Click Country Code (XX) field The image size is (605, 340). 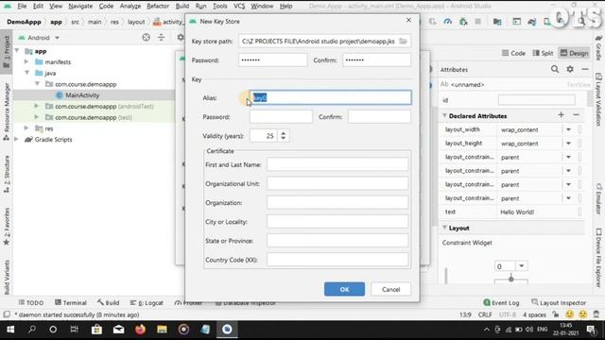point(337,260)
